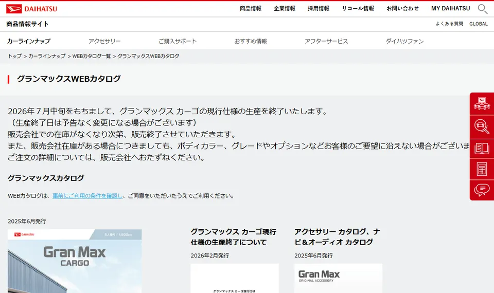The width and height of the screenshot is (494, 293).
Task: Select ダイハツファン navigation tab
Action: pos(404,41)
